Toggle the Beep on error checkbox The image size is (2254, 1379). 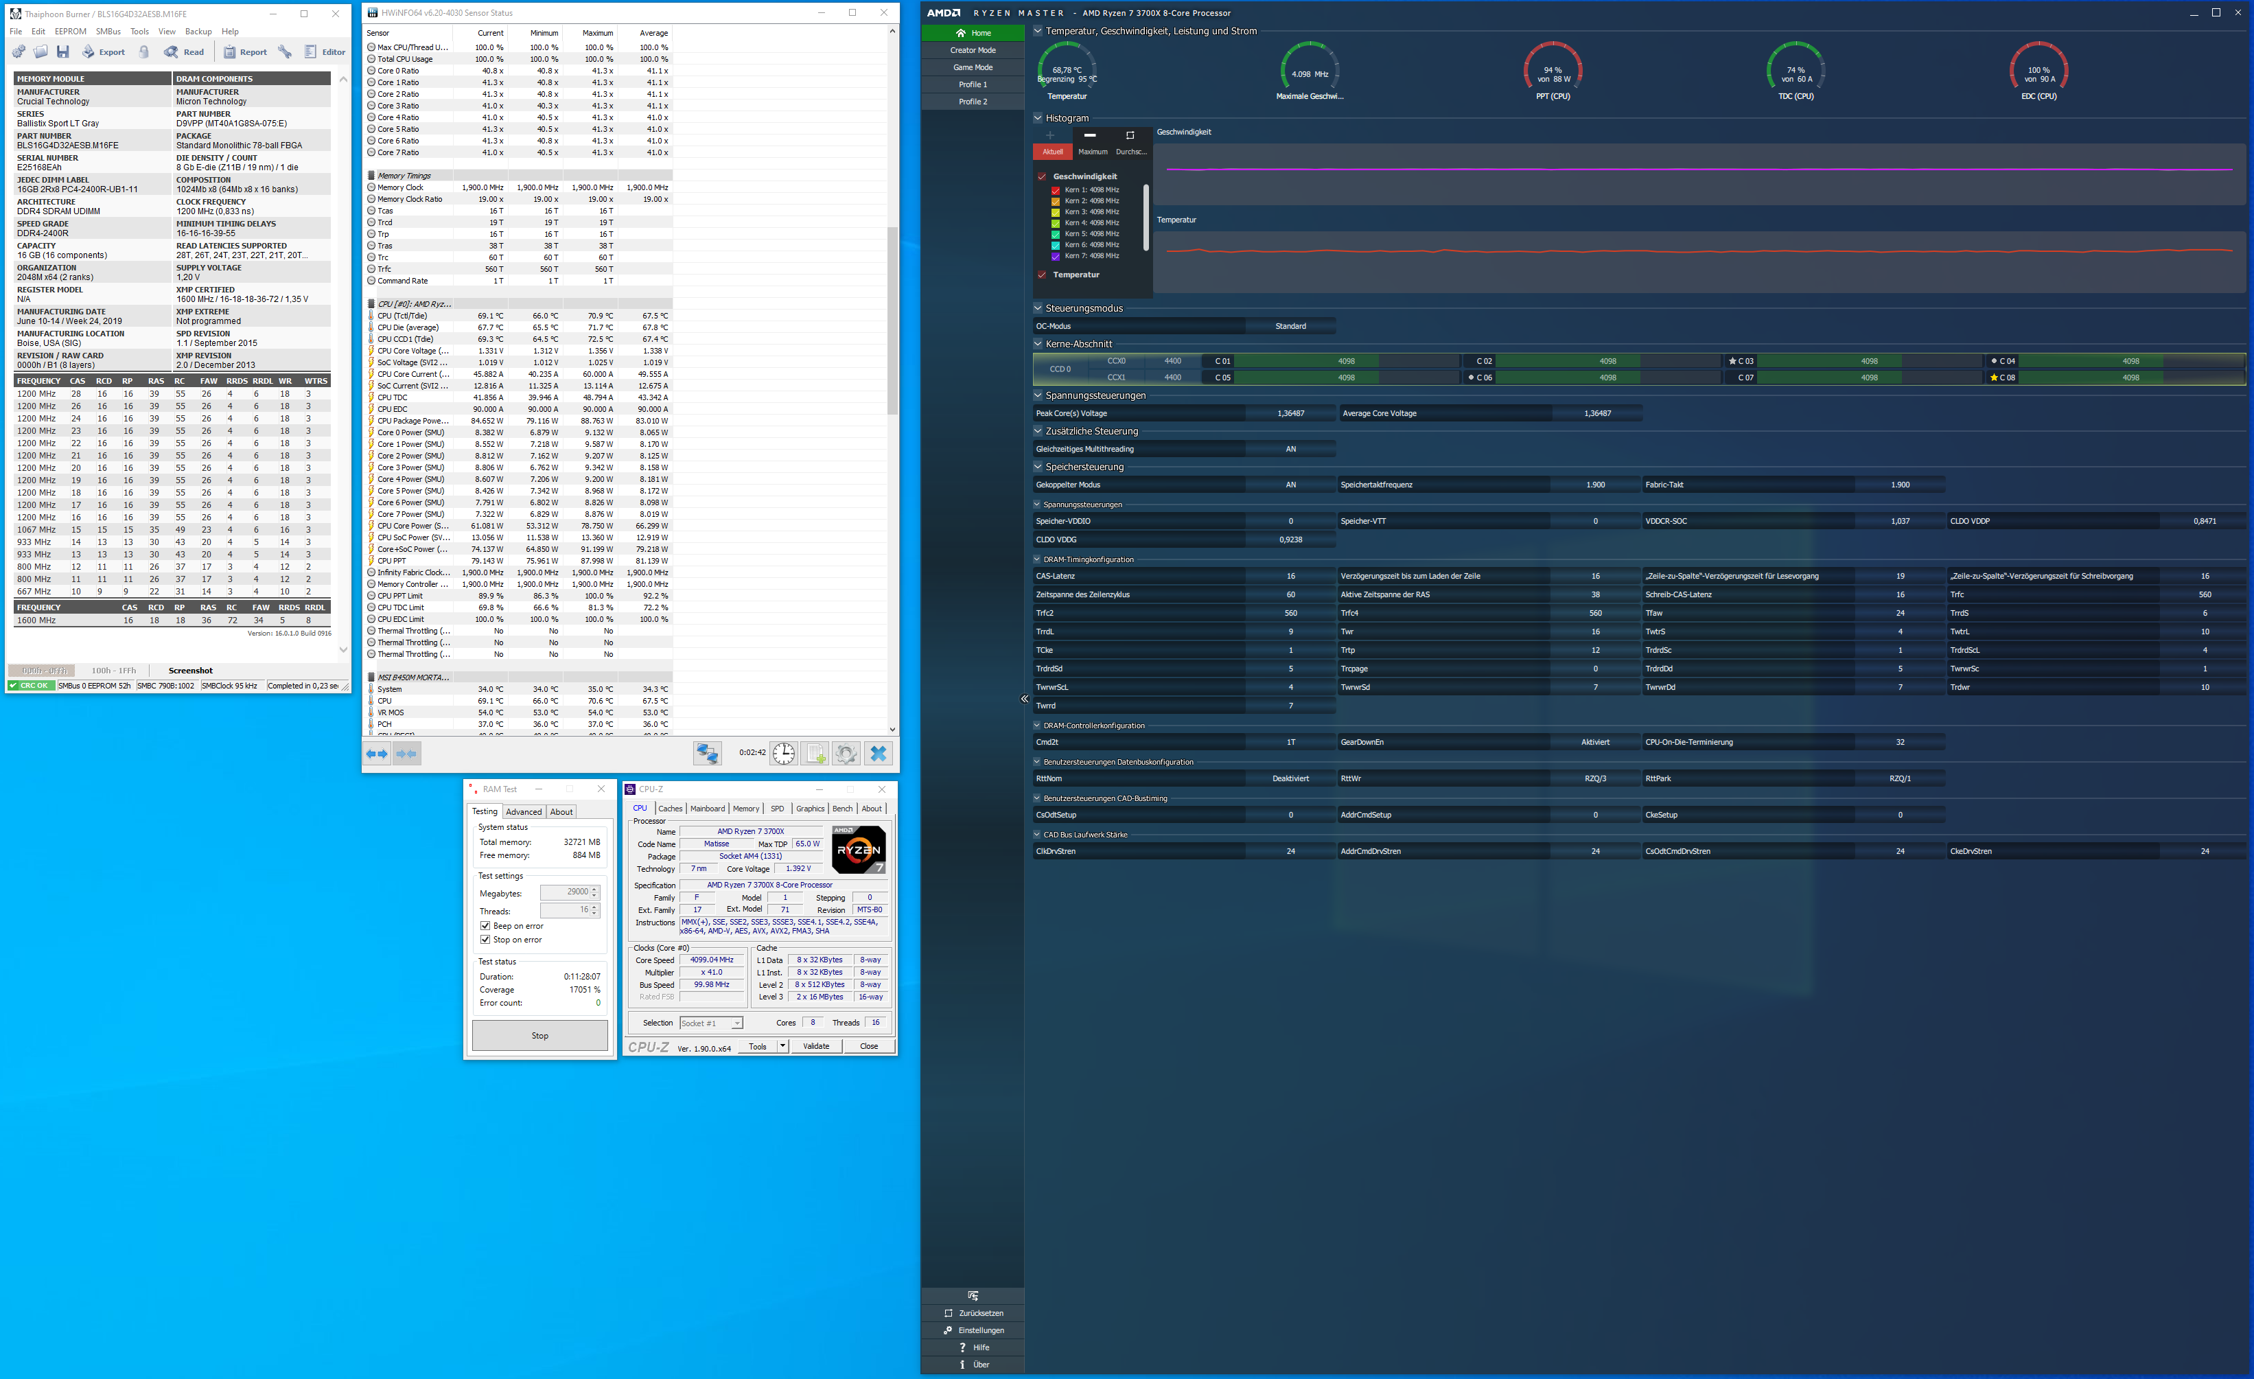(x=486, y=926)
